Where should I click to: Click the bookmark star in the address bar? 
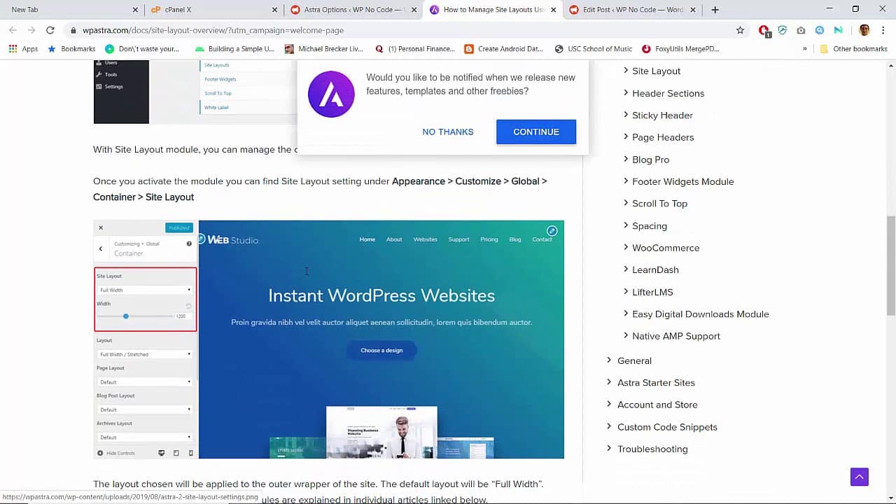740,31
